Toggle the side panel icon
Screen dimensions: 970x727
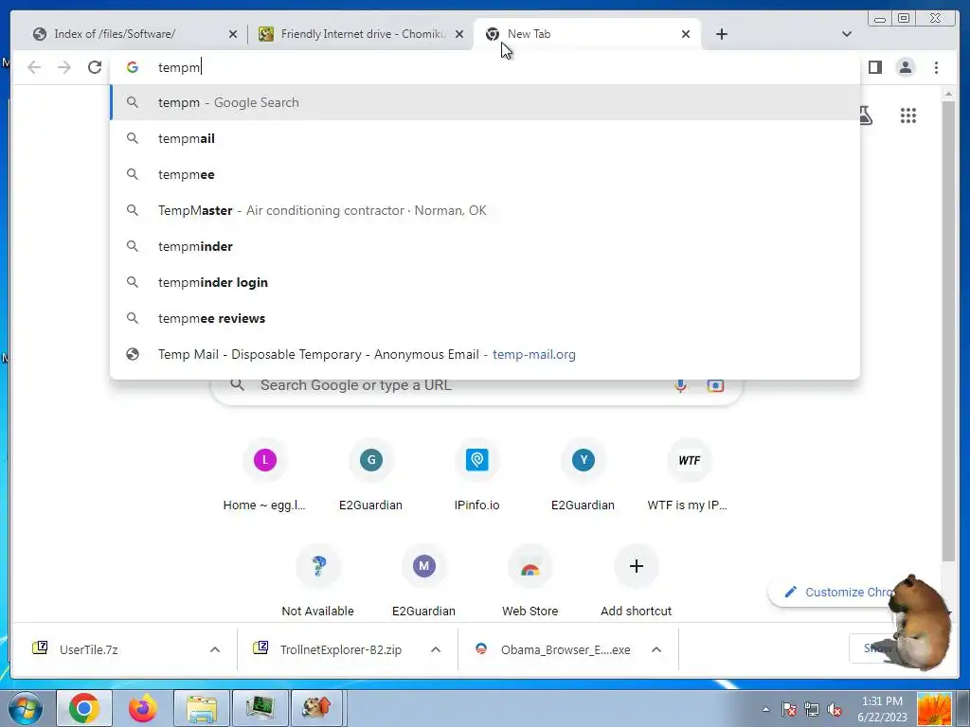click(x=874, y=67)
